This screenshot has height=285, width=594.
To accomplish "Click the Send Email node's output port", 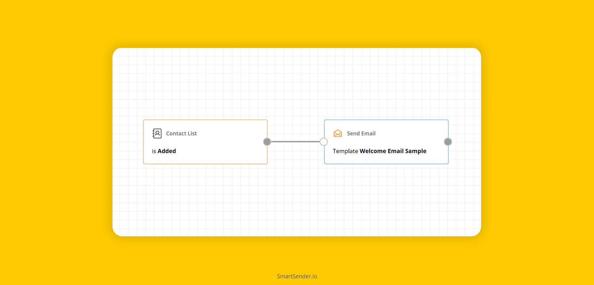I will click(448, 142).
